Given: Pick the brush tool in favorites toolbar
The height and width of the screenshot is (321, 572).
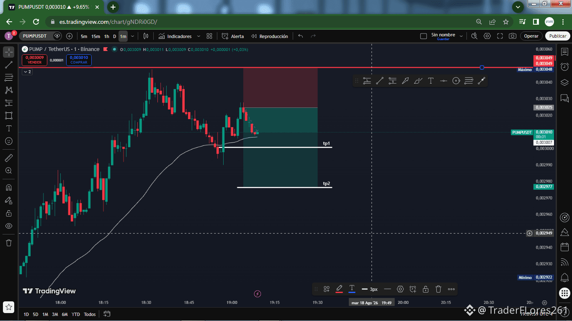Looking at the screenshot, I should coord(418,81).
